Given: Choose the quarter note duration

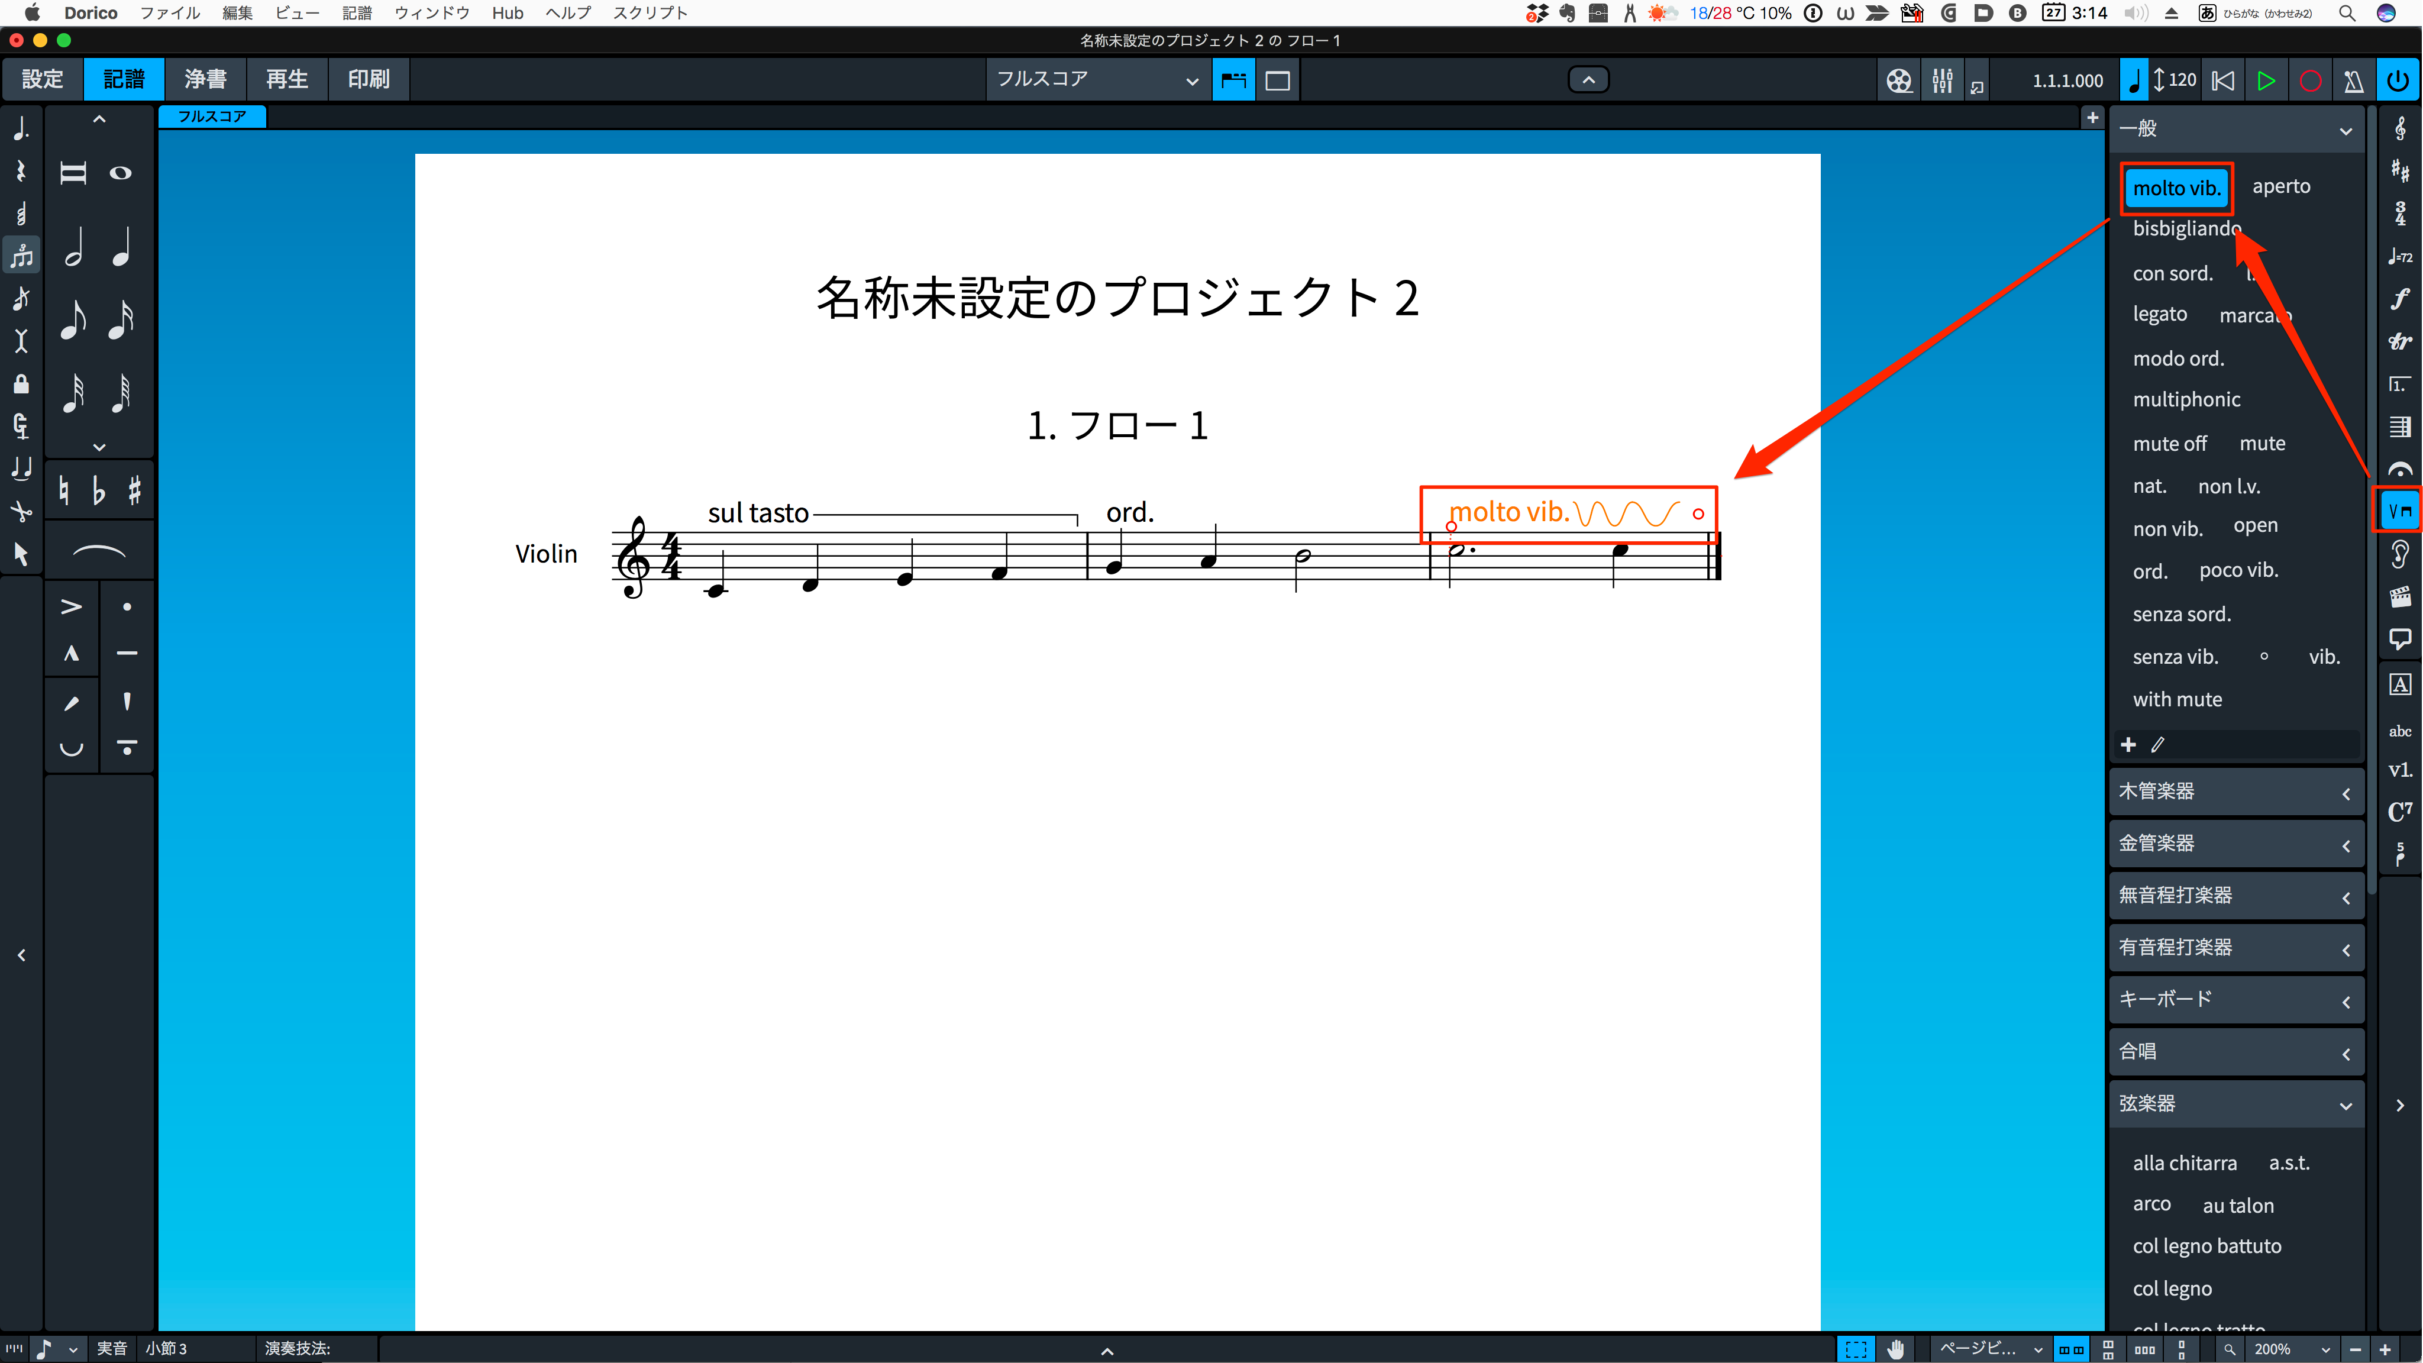Looking at the screenshot, I should (x=121, y=247).
